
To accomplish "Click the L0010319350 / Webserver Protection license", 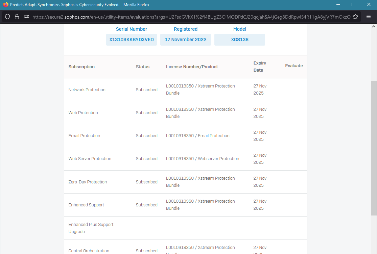I will (x=203, y=159).
